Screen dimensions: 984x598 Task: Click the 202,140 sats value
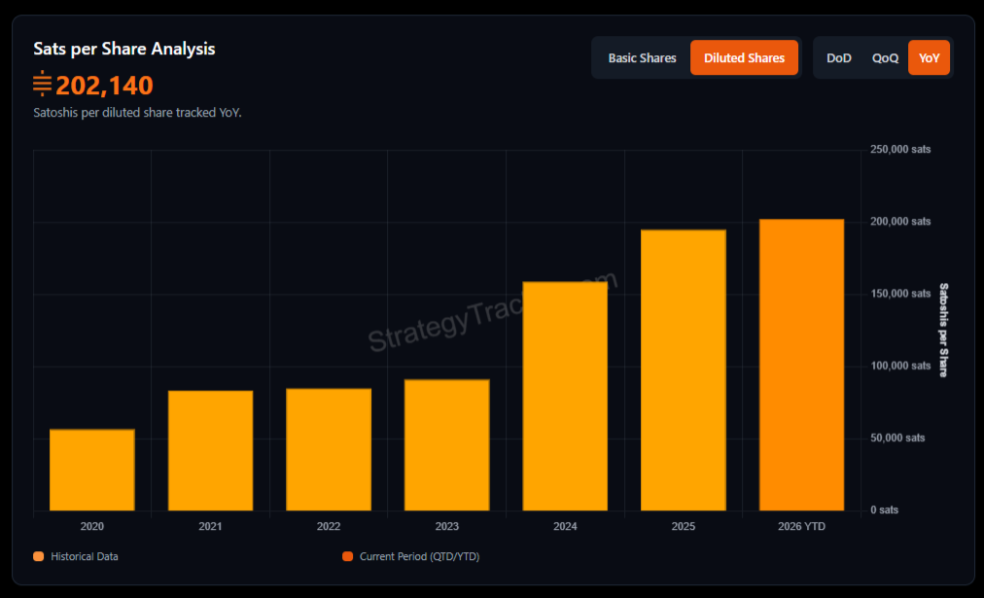click(104, 86)
